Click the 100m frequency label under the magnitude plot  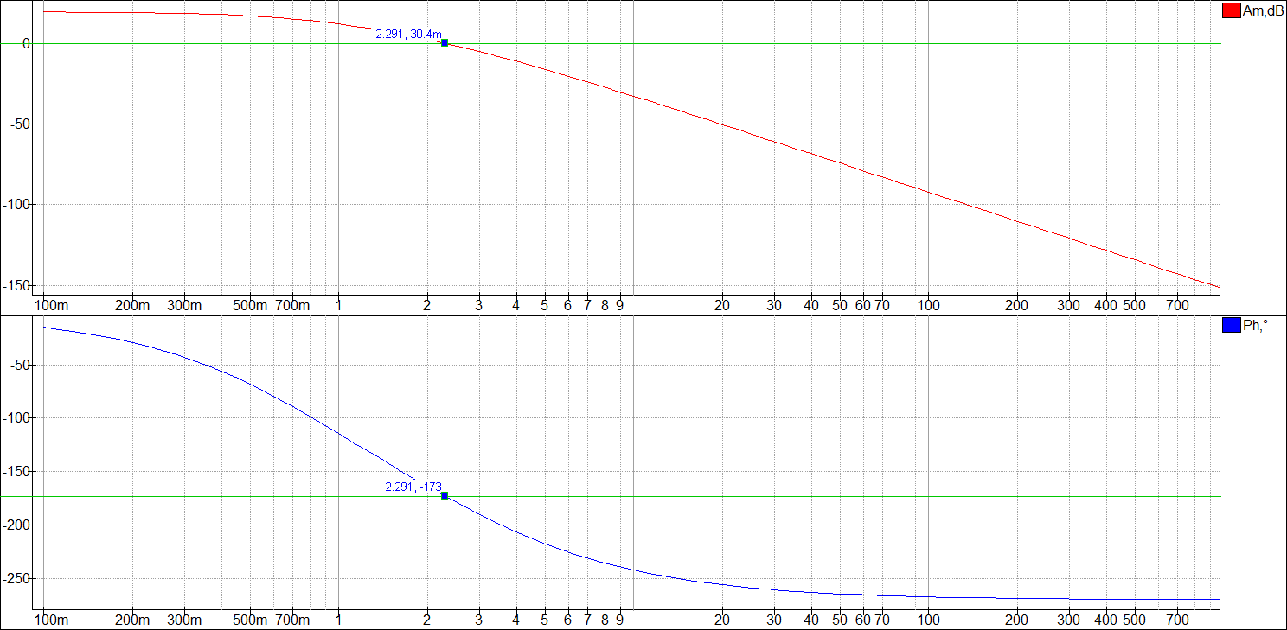(51, 305)
